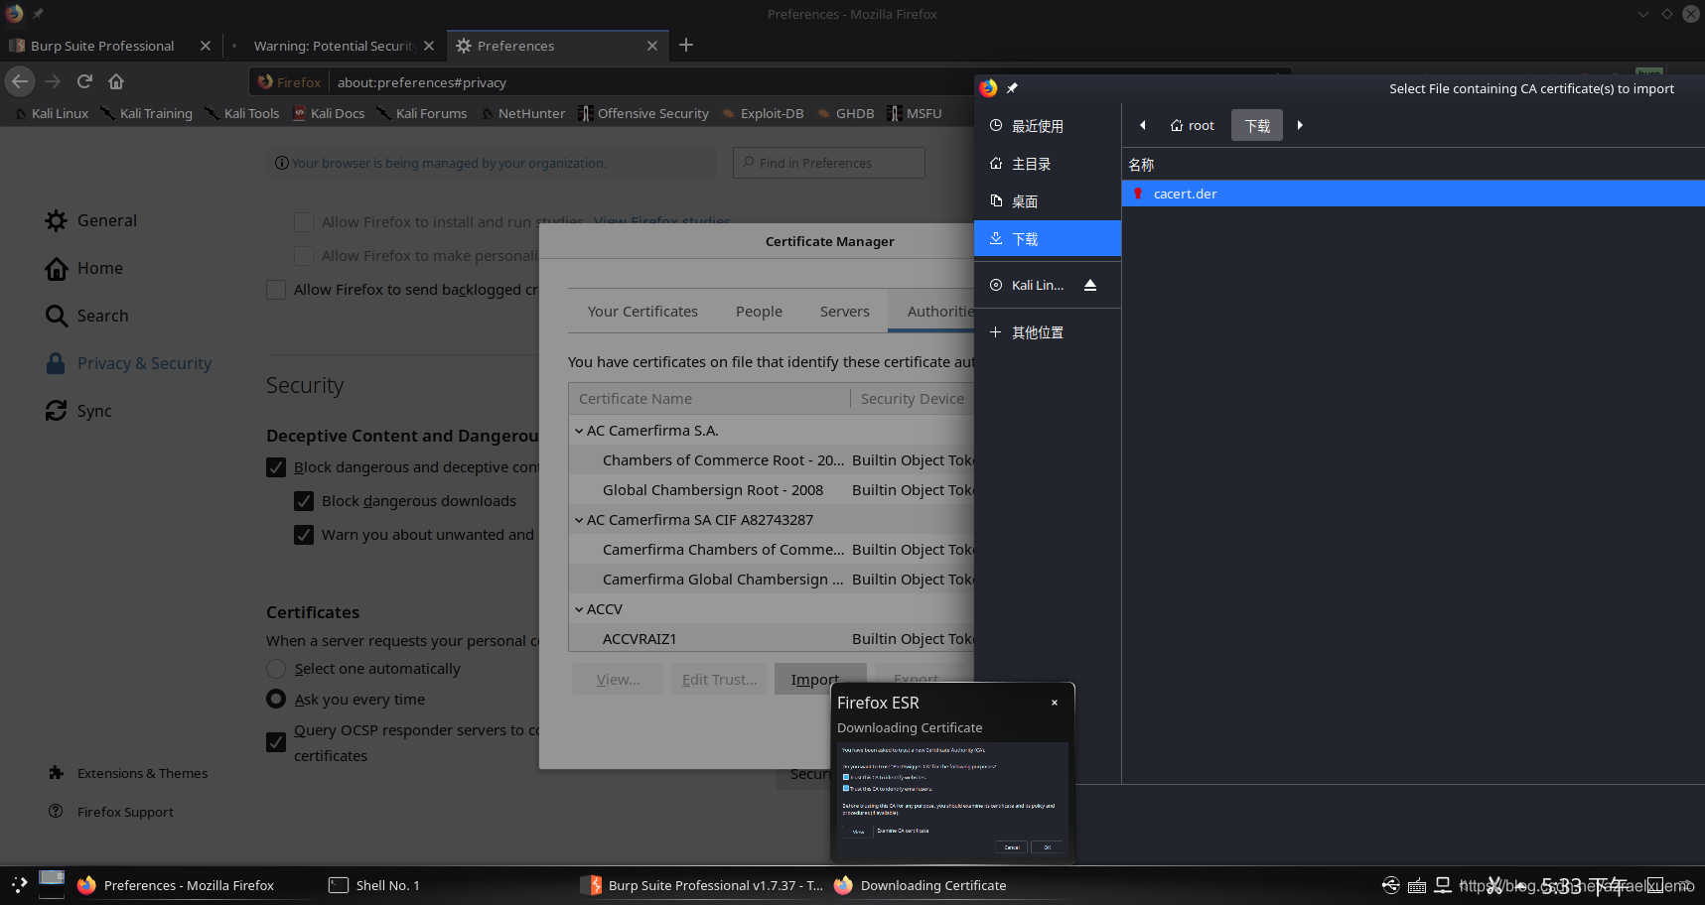The image size is (1705, 905).
Task: Toggle Block dangerous downloads checkbox
Action: 304,501
